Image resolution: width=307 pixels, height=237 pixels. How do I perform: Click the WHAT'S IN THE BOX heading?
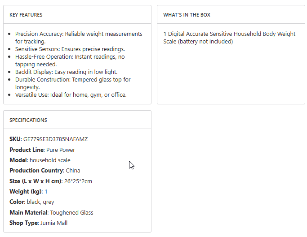coord(187,15)
